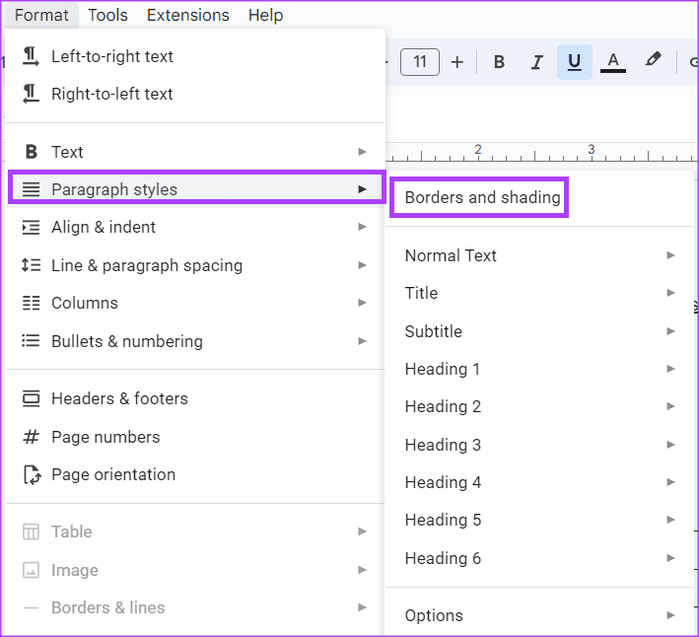Open Line & paragraph spacing submenu
This screenshot has height=637, width=699.
point(195,265)
